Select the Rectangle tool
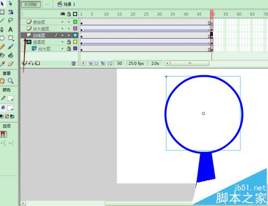 tap(11, 38)
